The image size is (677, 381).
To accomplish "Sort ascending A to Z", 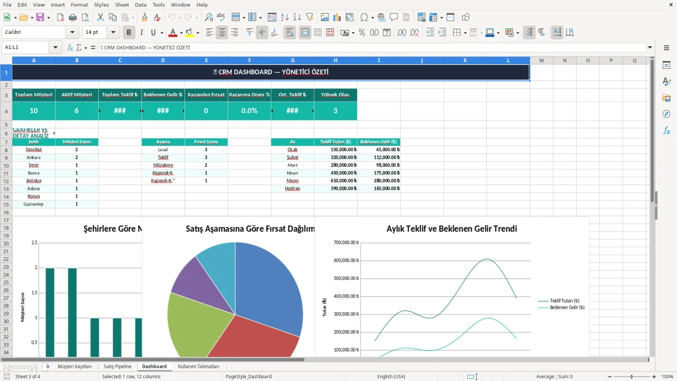I will coord(285,17).
